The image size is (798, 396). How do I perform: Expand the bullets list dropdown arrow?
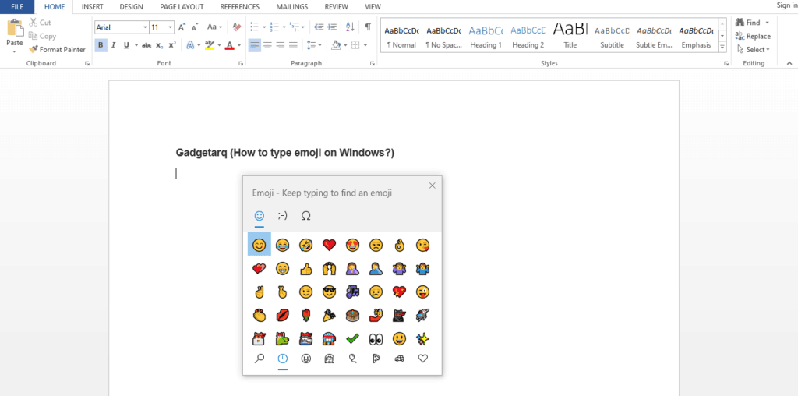click(x=264, y=27)
